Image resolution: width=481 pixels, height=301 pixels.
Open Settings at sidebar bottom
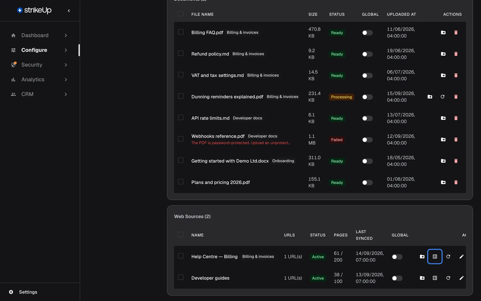tap(23, 292)
